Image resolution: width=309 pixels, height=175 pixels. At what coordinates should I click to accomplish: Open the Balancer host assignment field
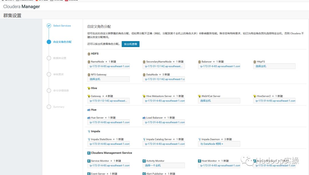tap(219, 66)
